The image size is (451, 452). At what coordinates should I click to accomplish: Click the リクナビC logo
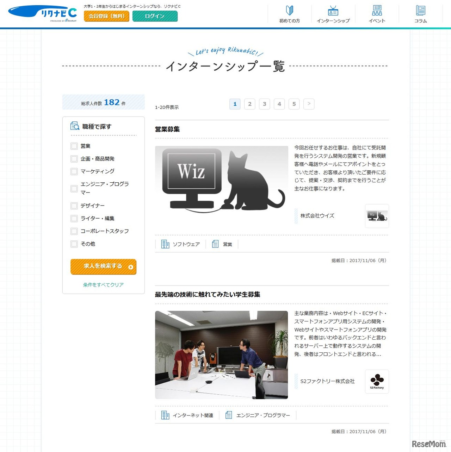pyautogui.click(x=42, y=12)
